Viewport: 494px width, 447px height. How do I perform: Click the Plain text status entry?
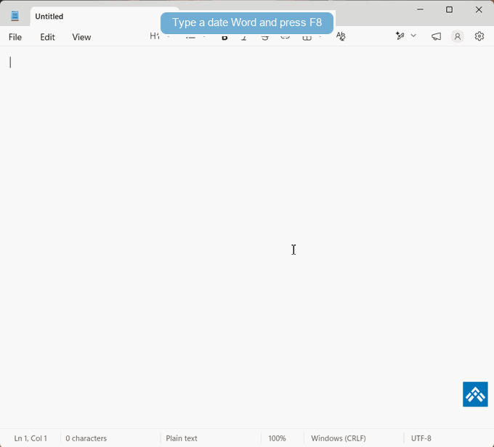tap(182, 438)
